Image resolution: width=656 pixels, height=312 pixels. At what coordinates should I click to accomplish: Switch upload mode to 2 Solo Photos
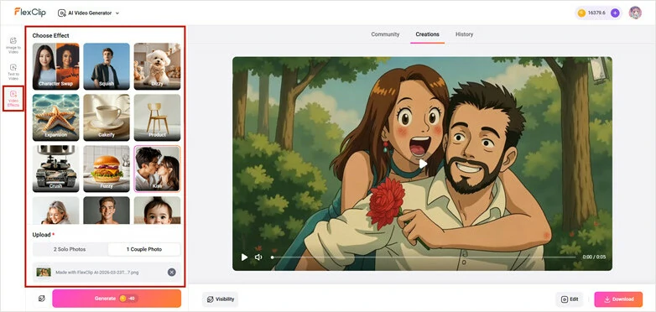[x=70, y=249]
